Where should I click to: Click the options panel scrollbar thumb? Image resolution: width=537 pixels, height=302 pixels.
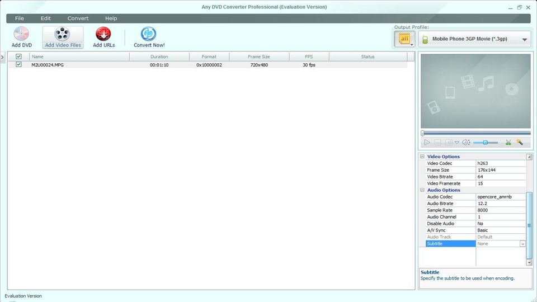tap(529, 225)
